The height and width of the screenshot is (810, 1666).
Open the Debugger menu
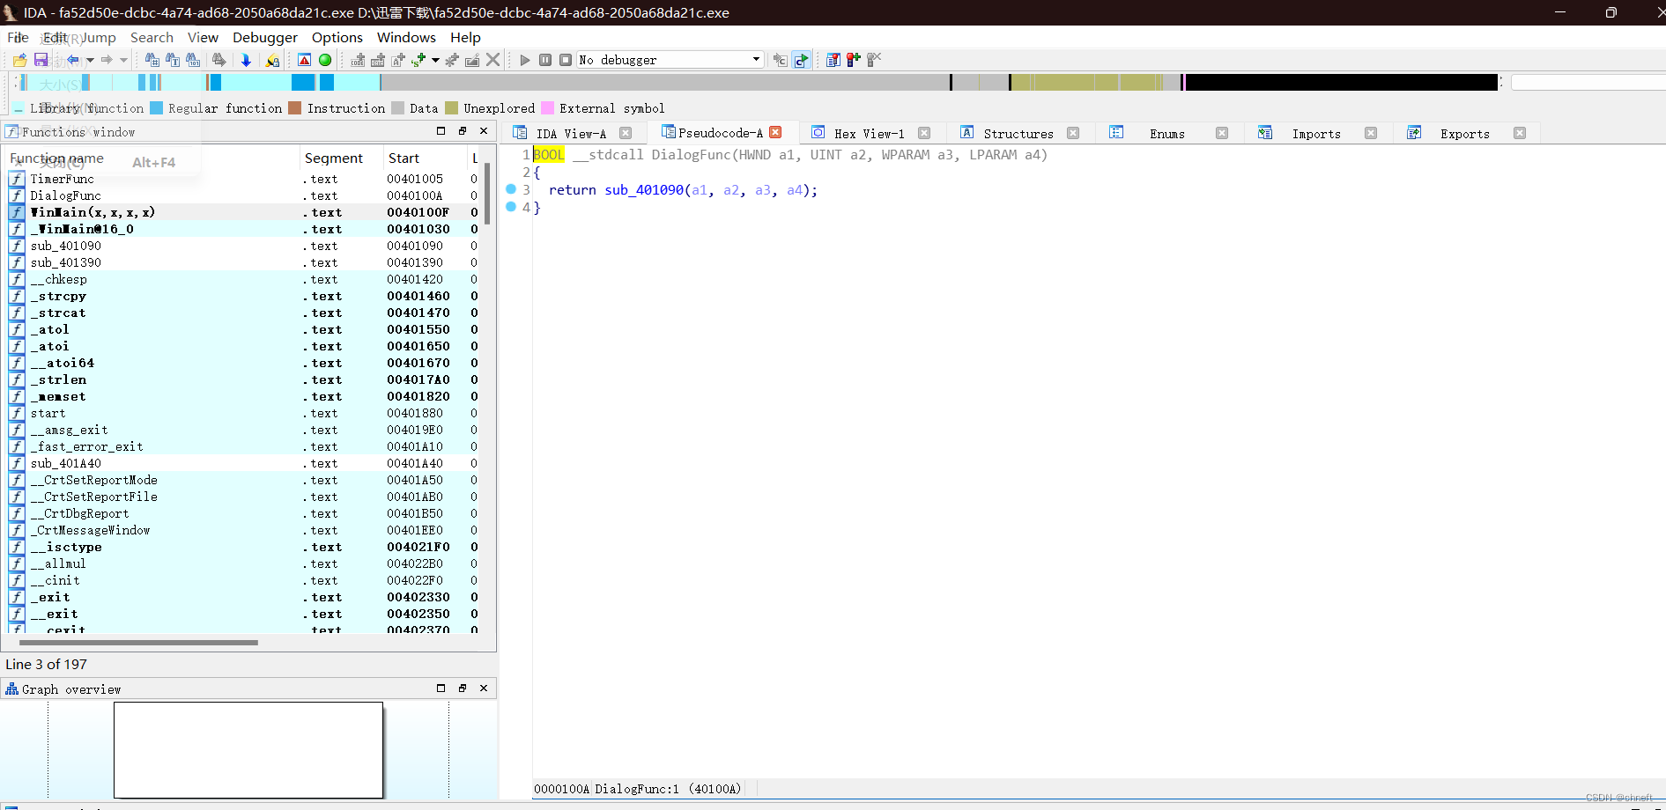265,37
